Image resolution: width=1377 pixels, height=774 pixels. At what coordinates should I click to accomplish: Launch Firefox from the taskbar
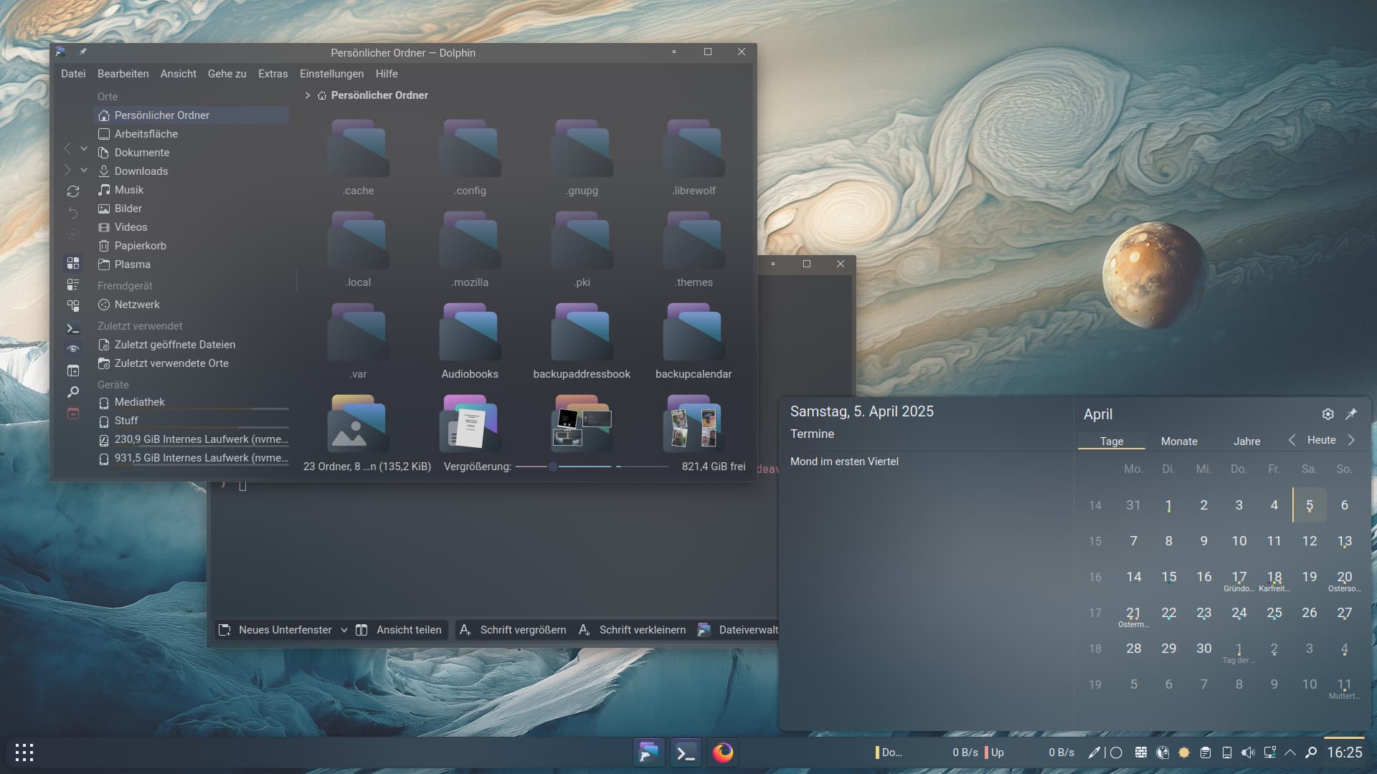pyautogui.click(x=722, y=752)
